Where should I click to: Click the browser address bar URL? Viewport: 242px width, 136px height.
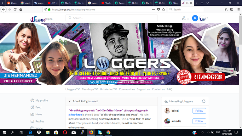[73, 9]
